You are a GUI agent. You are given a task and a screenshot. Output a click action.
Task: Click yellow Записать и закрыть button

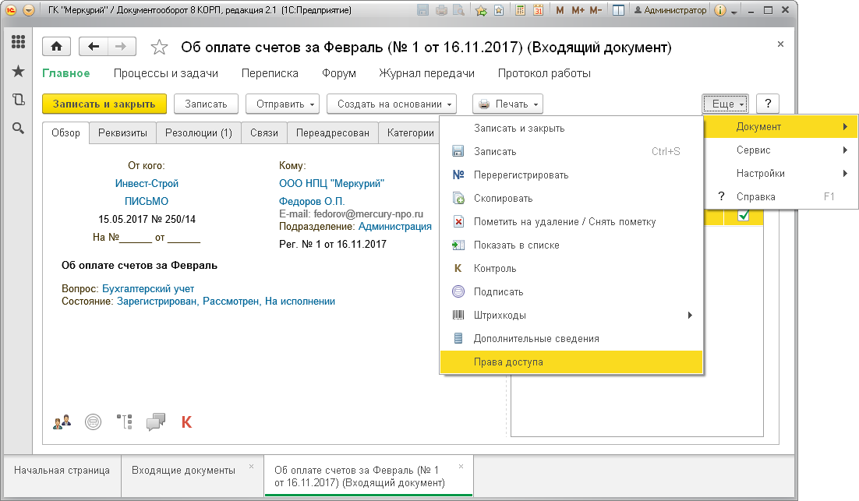(104, 104)
